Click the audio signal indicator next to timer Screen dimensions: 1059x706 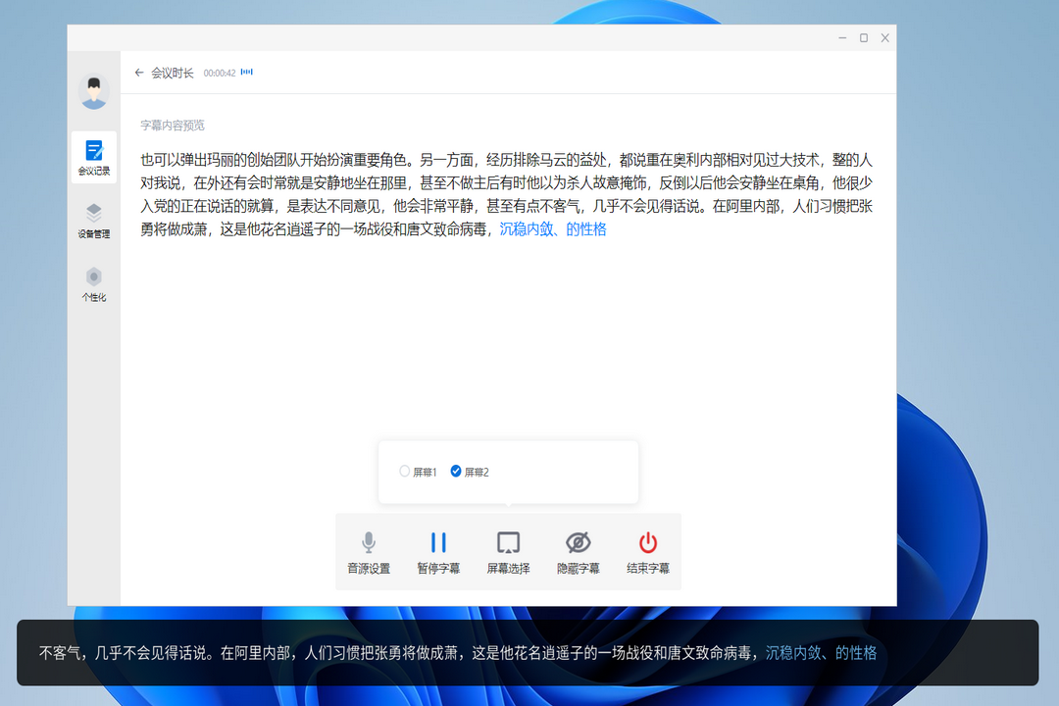pos(246,72)
